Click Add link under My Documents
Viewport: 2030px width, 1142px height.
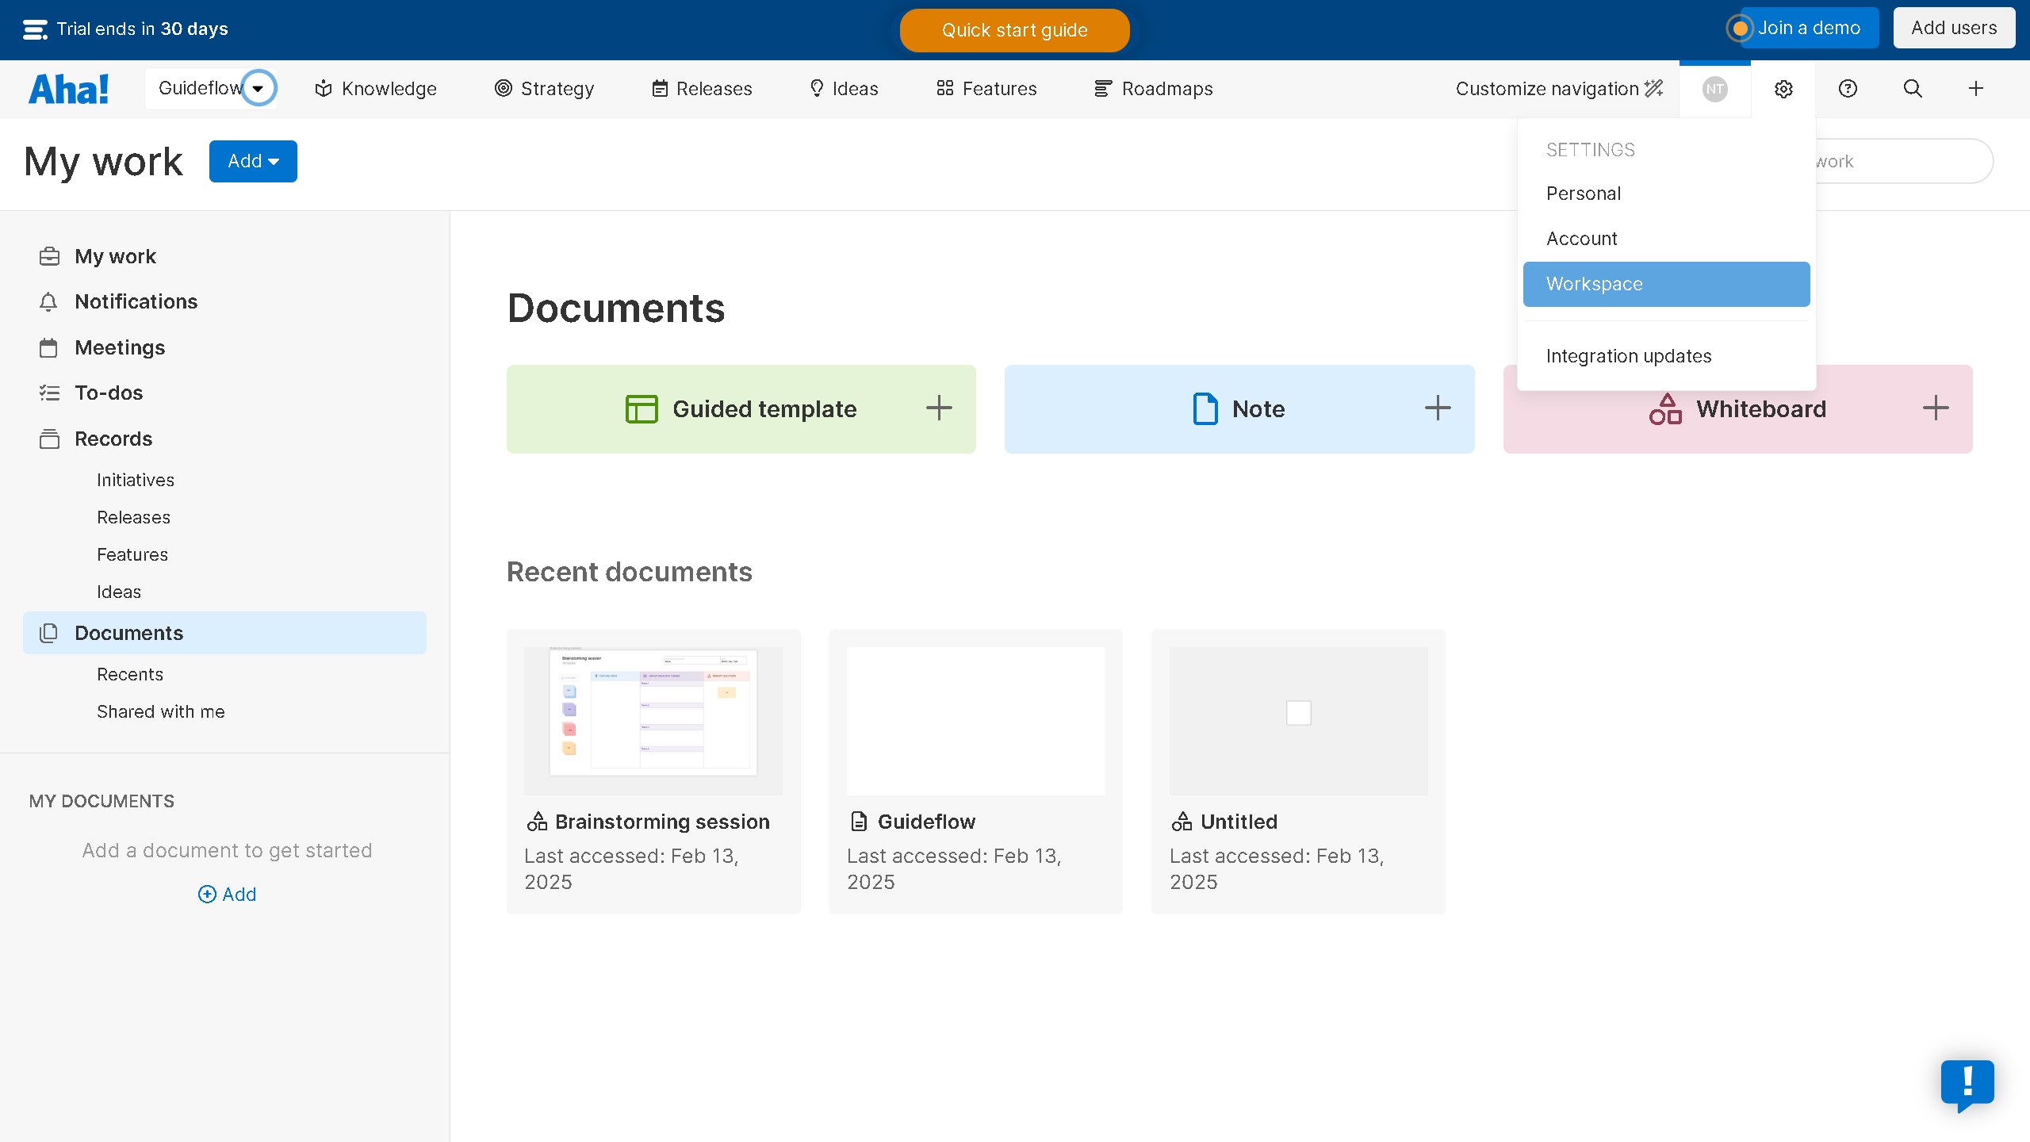pyautogui.click(x=227, y=895)
